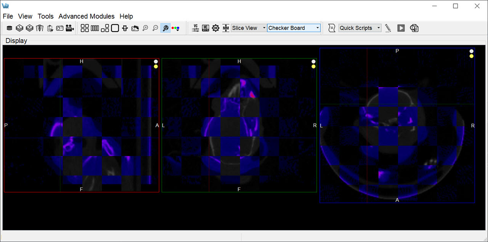Viewport: 488px width, 242px height.
Task: Switch to four-column layout icon
Action: 95,28
